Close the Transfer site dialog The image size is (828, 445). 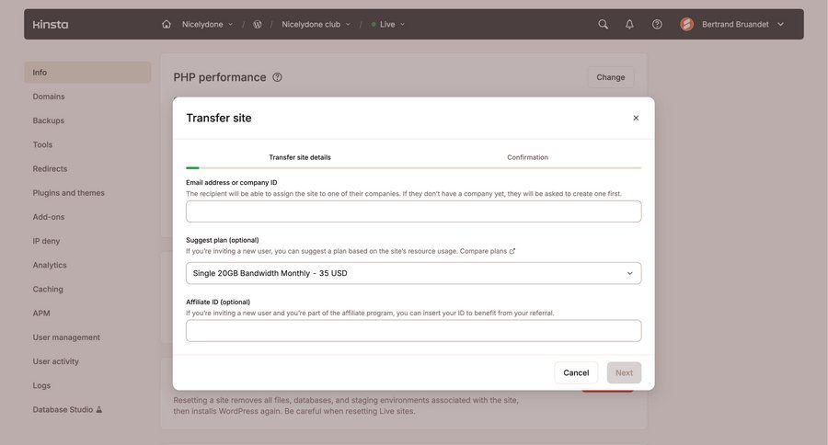tap(636, 118)
